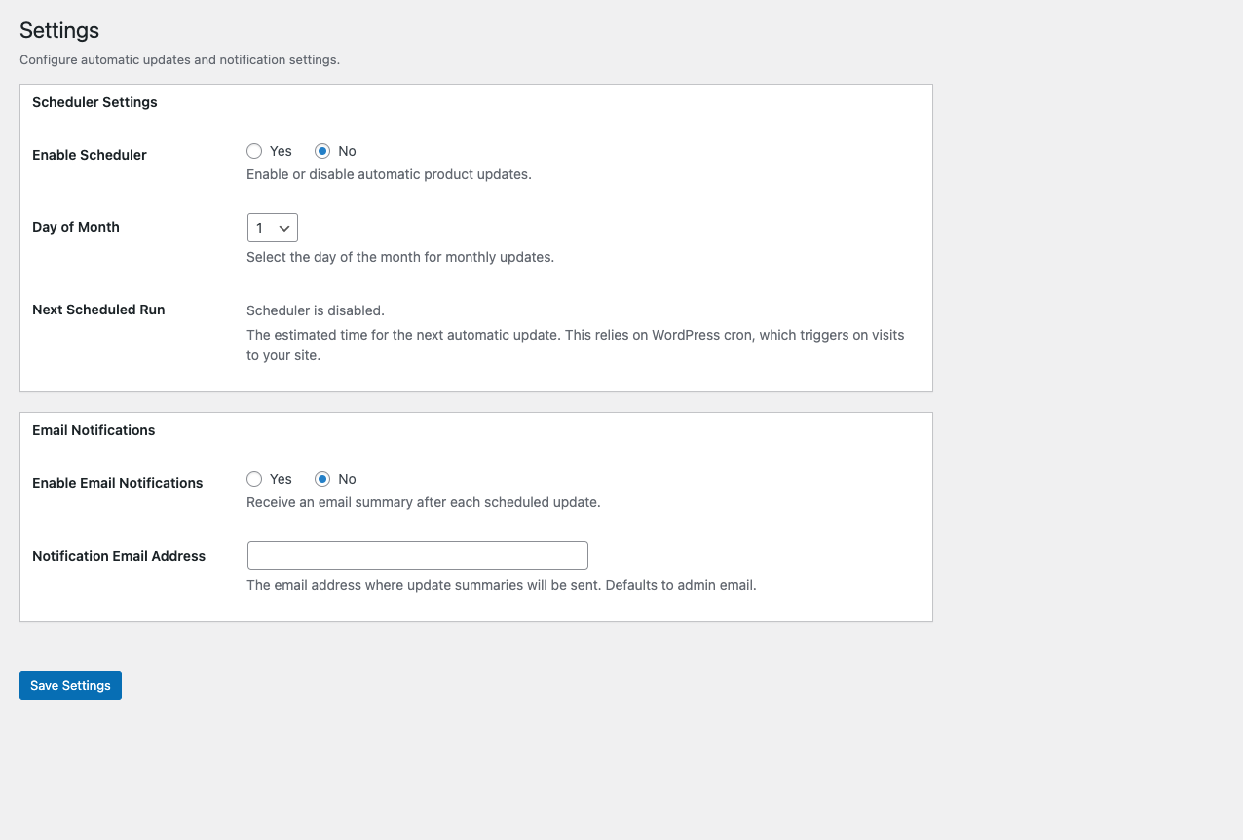Click the Email Notifications section heading
The height and width of the screenshot is (840, 1243).
[94, 430]
